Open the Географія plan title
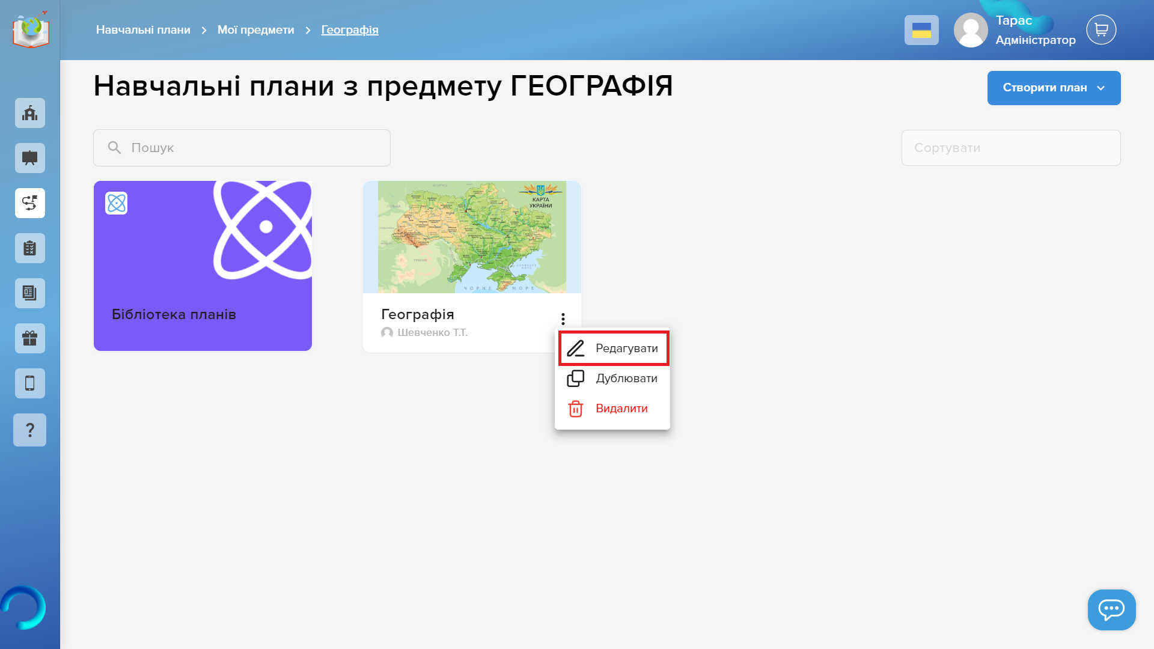Image resolution: width=1154 pixels, height=649 pixels. click(417, 314)
